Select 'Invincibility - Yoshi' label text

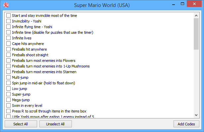point(26,21)
